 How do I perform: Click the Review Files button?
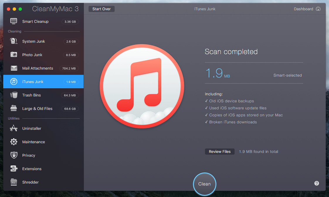coord(220,152)
